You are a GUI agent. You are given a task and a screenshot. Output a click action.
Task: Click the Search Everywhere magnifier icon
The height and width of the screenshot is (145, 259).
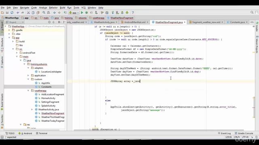[252, 12]
